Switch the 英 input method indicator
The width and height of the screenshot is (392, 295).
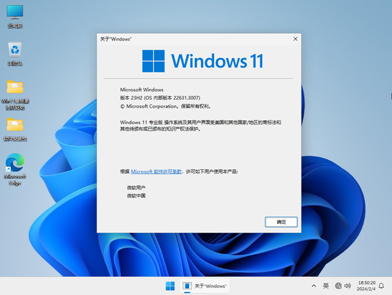click(326, 286)
